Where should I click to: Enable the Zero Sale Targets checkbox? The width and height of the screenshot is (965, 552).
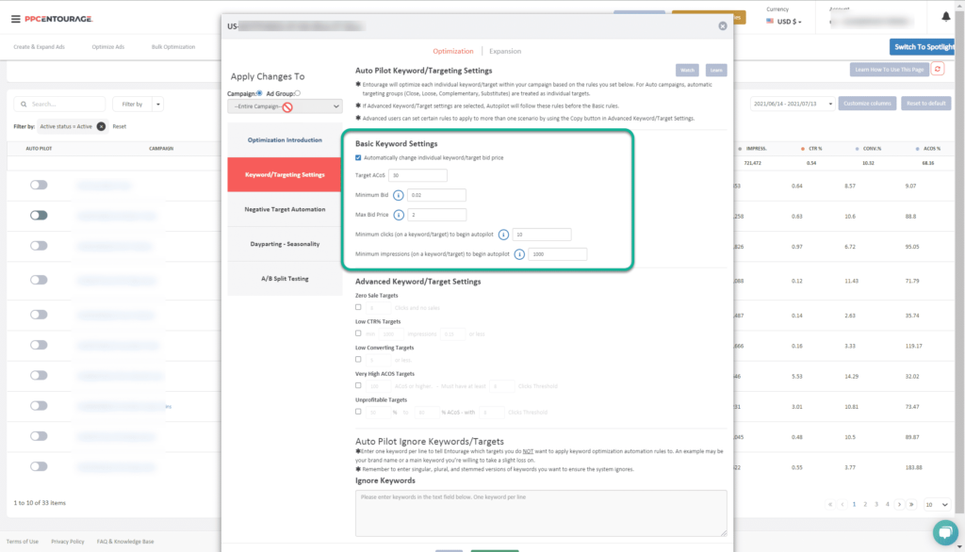click(359, 306)
